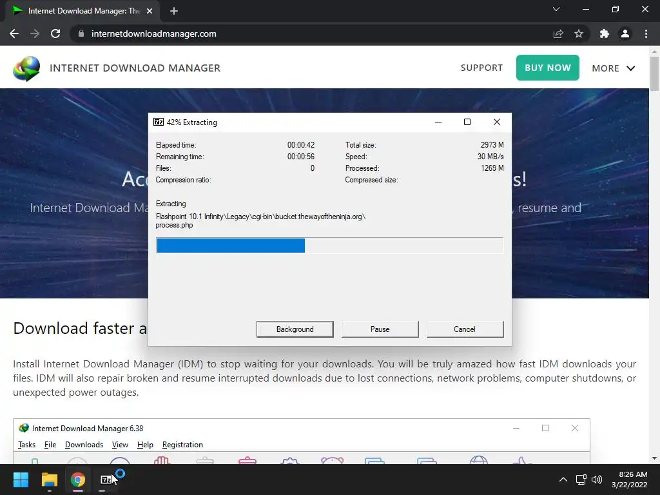Screen dimensions: 660x495
Task: Open Chrome extensions puzzle icon
Action: click(x=605, y=34)
